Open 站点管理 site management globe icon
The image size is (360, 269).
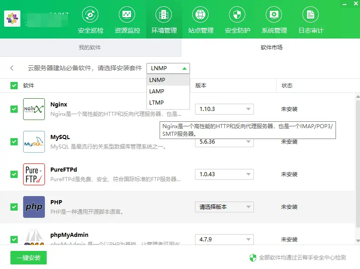tap(200, 14)
